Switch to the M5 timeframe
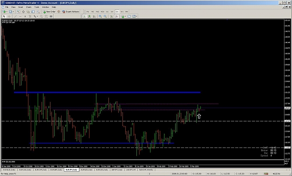 pyautogui.click(x=93, y=12)
